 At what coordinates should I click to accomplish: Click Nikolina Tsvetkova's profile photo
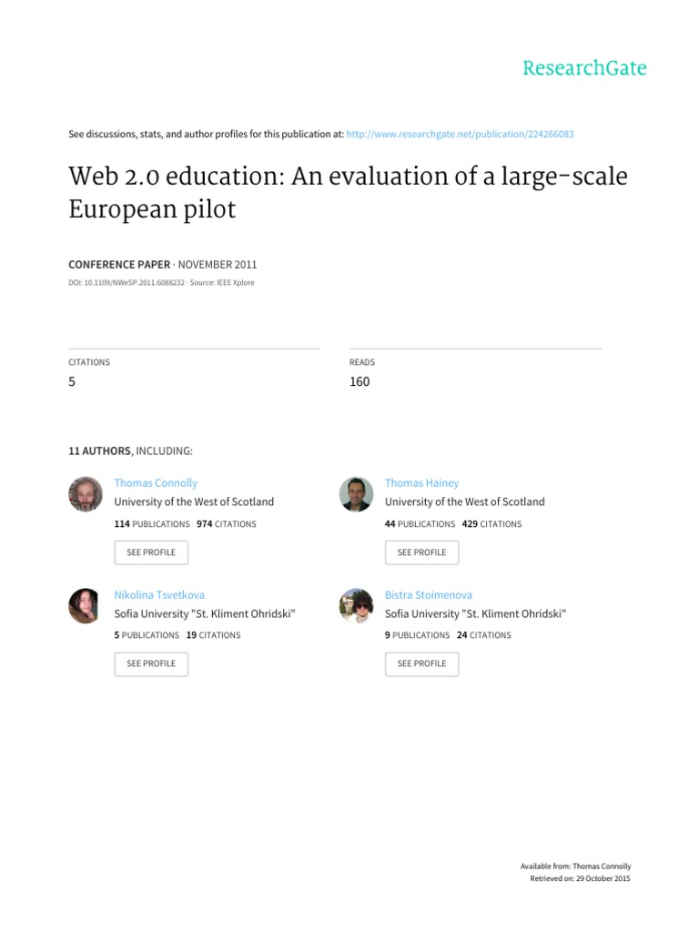pyautogui.click(x=86, y=605)
